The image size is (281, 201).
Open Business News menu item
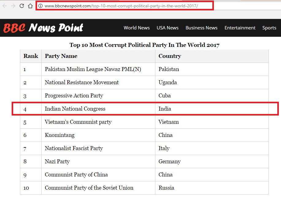tap(201, 28)
